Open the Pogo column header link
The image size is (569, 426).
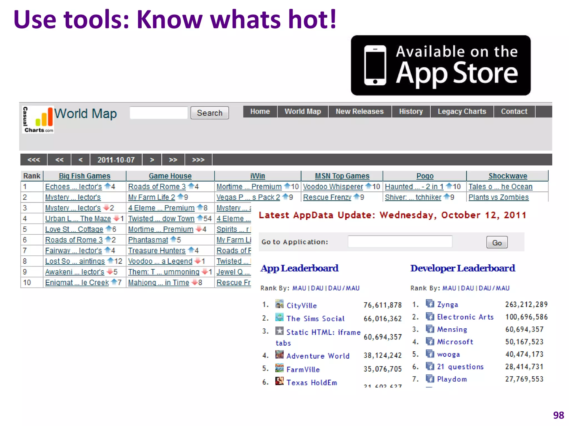coord(425,176)
